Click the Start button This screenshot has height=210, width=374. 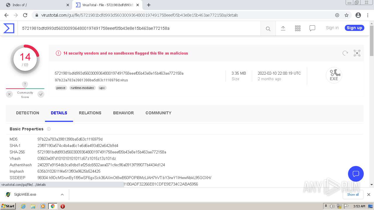pyautogui.click(x=8, y=206)
